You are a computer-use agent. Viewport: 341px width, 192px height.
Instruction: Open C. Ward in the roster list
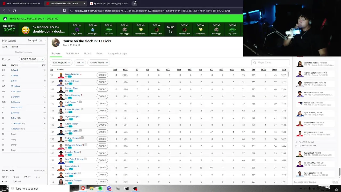[x=14, y=70]
